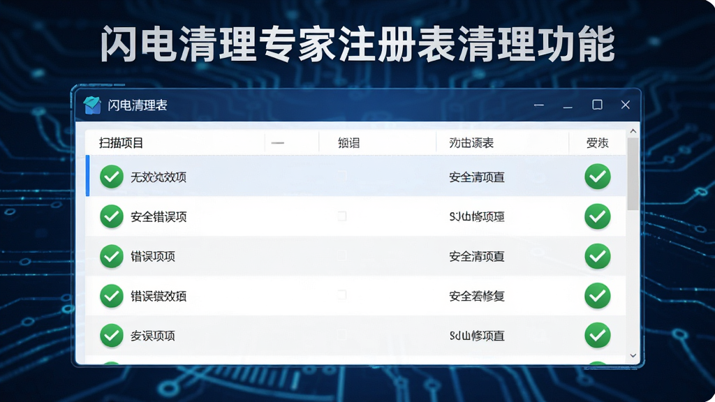
Task: Click the action text in 麦误项项 row
Action: (476, 336)
